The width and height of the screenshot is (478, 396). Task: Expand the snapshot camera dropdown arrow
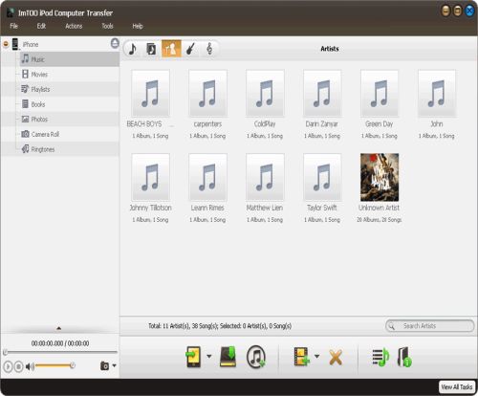tap(114, 365)
